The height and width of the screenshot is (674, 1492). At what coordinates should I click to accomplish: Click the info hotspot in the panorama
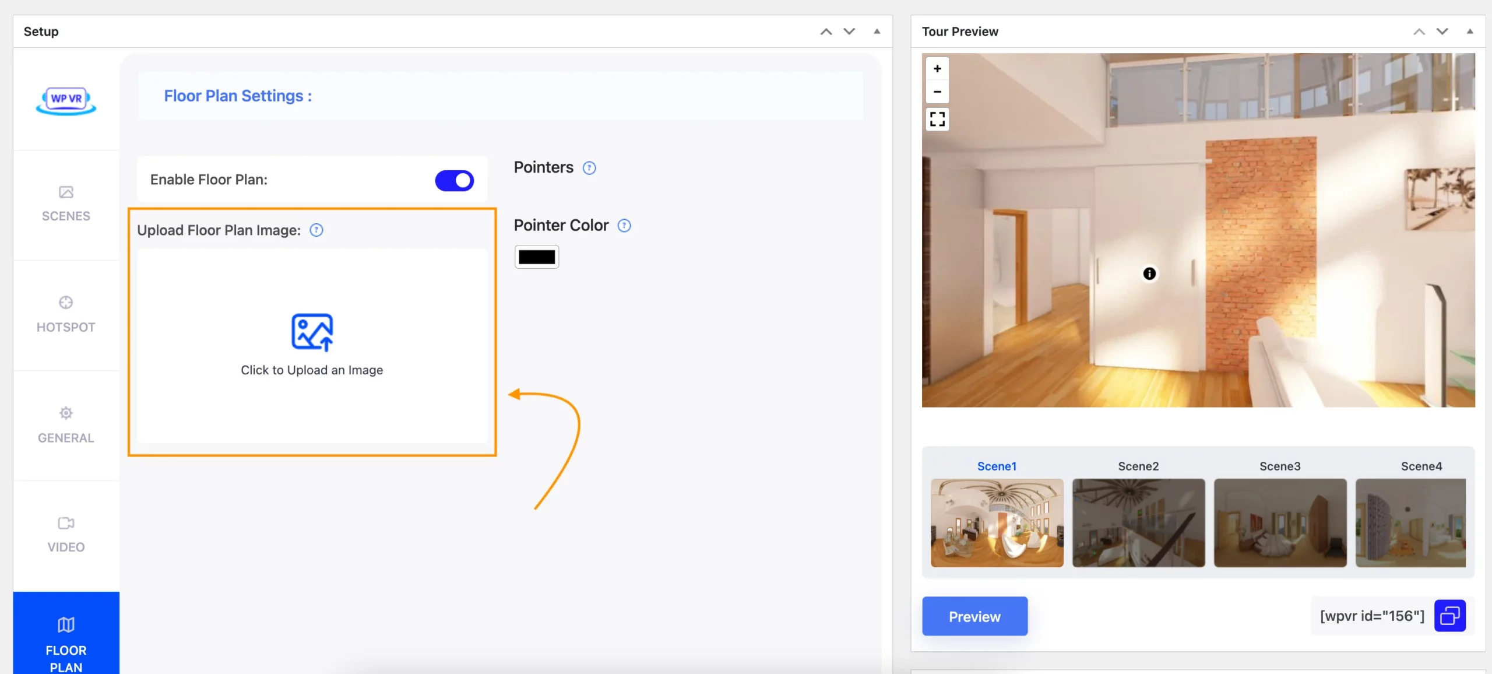(1149, 273)
